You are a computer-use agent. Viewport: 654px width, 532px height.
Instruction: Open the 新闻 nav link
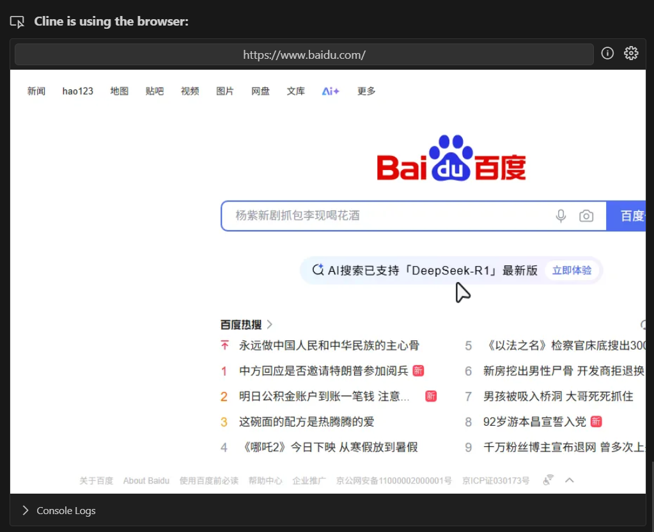pyautogui.click(x=36, y=91)
